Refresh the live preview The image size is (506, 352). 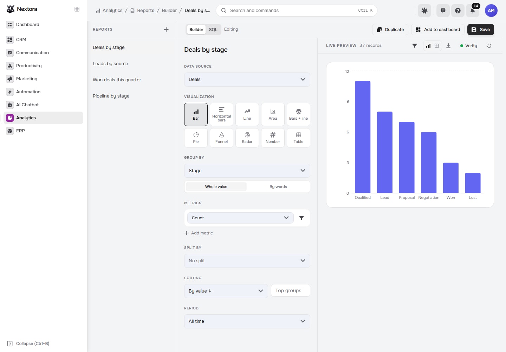(x=489, y=46)
